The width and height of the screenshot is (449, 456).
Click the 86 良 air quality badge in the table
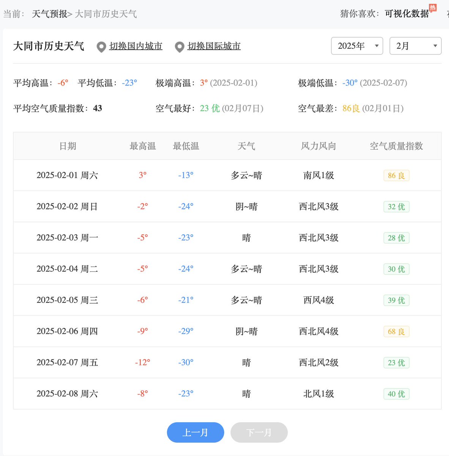[396, 176]
